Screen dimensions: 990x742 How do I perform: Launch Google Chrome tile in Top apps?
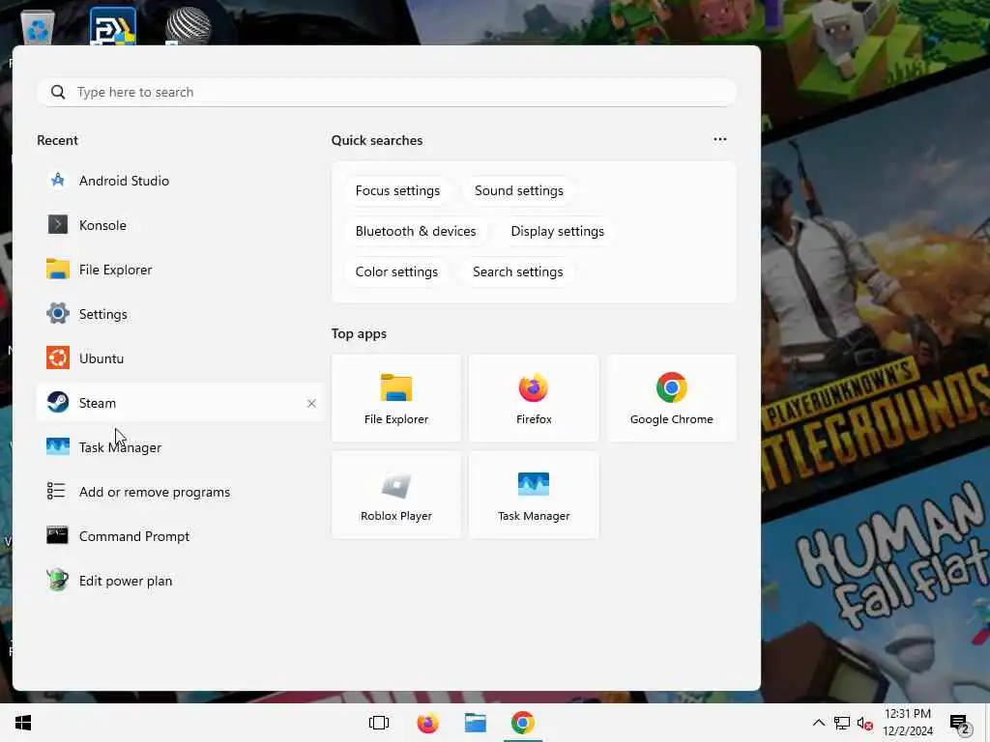[671, 398]
